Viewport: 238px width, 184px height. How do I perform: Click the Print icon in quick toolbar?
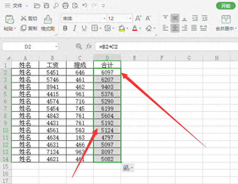pos(65,6)
